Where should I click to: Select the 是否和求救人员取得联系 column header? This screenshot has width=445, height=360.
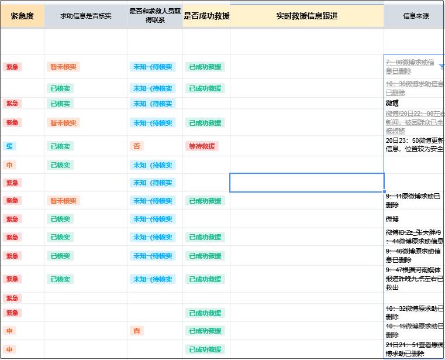[155, 16]
